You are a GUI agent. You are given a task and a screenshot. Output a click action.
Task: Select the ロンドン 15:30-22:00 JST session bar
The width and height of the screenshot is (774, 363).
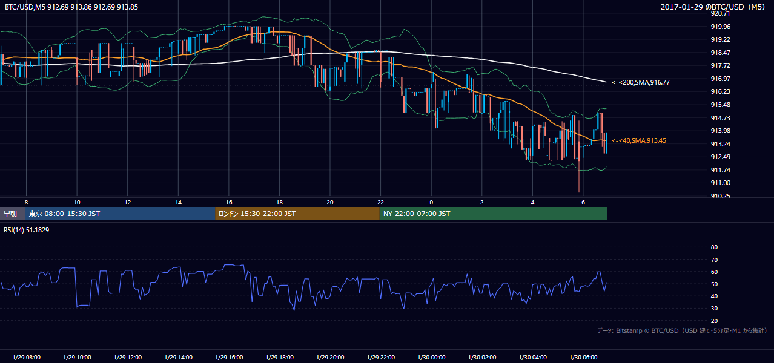pyautogui.click(x=297, y=214)
